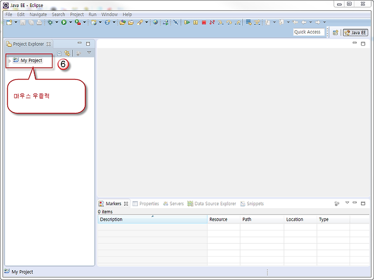Toggle Skip All Breakpoints icon

click(176, 22)
